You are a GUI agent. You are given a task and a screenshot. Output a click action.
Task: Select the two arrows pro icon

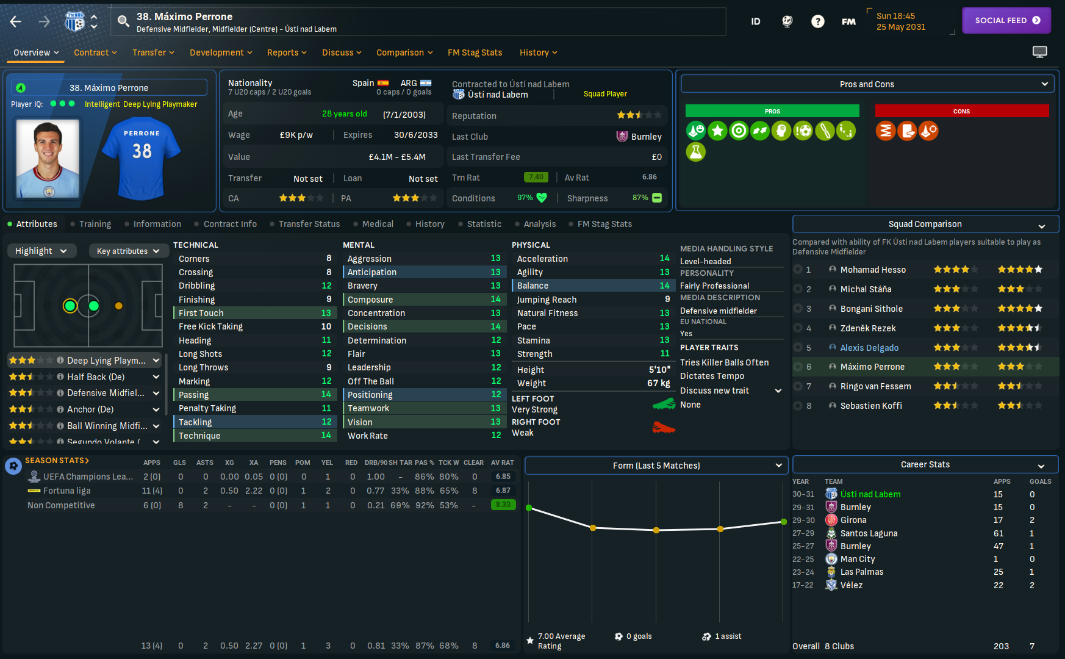pos(760,131)
